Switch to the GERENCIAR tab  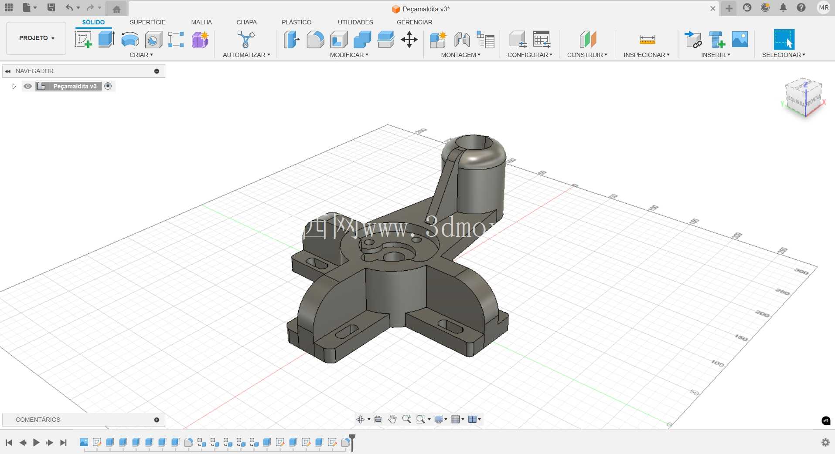(x=415, y=22)
